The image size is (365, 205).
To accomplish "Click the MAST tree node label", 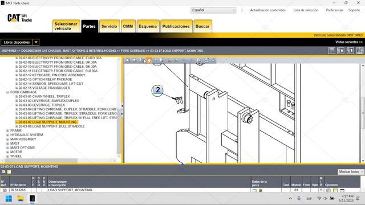I will click(15, 143).
